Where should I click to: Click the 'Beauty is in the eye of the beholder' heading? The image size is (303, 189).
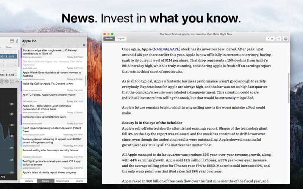152,123
